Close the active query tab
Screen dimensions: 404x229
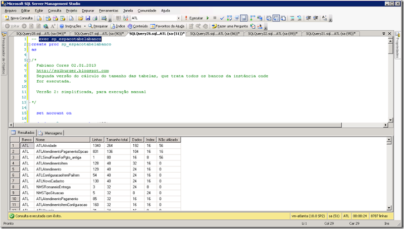click(x=389, y=33)
